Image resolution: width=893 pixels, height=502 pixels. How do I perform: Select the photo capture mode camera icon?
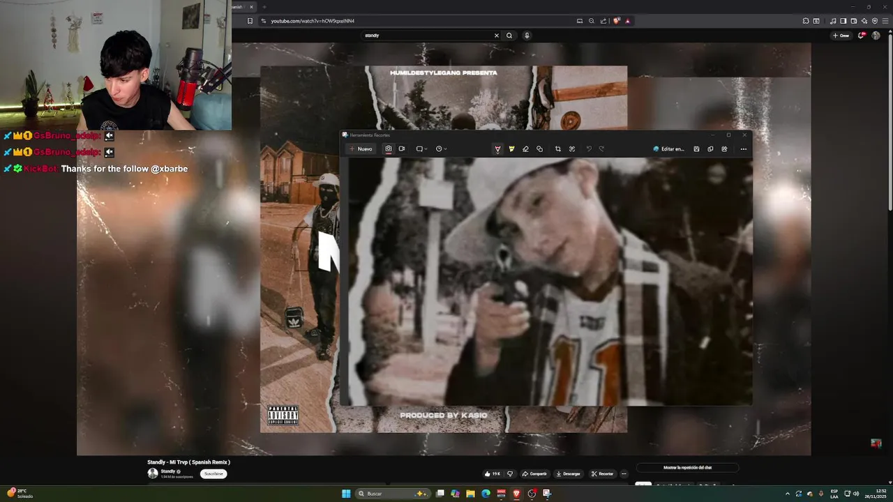[x=389, y=149]
